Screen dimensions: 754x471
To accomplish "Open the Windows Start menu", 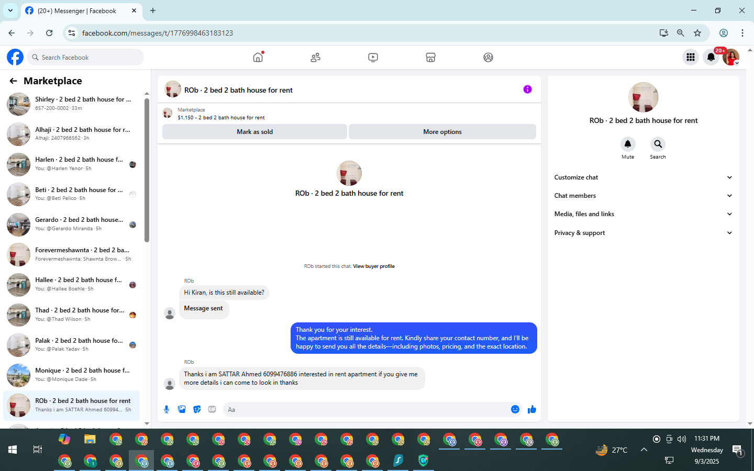I will coord(13,450).
